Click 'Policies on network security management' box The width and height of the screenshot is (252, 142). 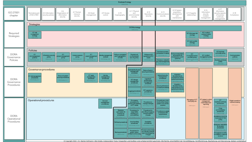tap(163, 61)
